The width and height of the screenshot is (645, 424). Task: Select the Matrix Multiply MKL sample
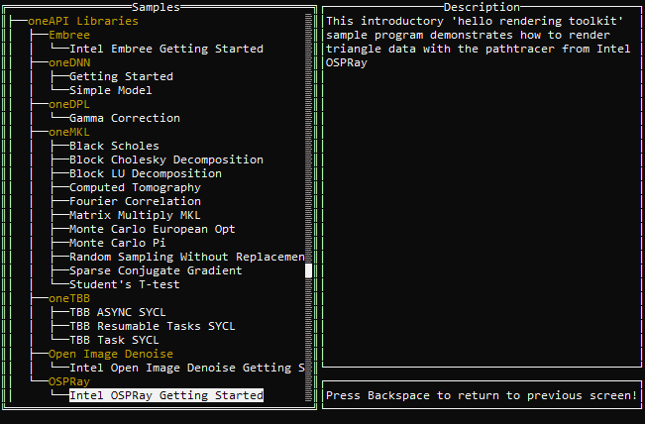(x=135, y=215)
